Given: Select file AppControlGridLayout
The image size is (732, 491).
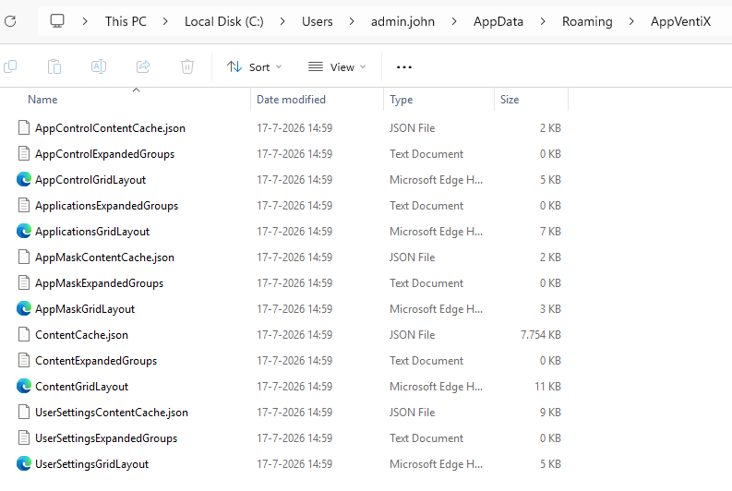Looking at the screenshot, I should 90,180.
